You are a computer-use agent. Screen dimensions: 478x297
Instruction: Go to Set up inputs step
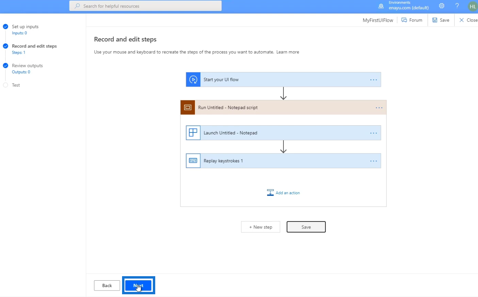tap(25, 27)
